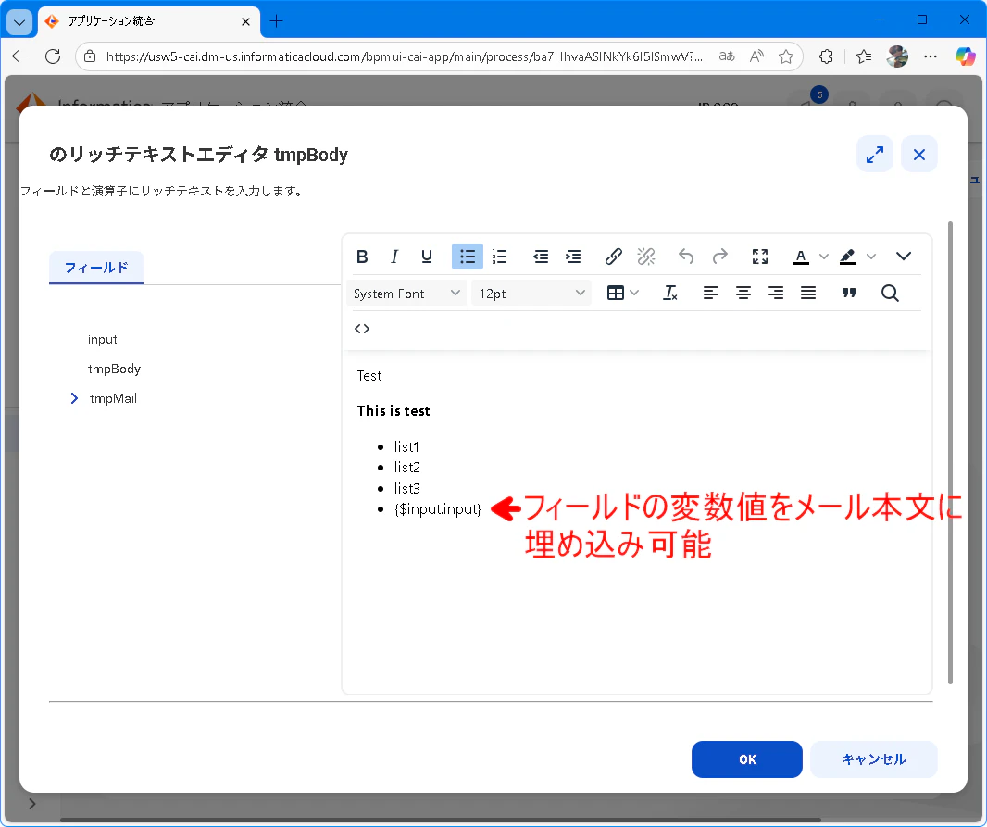
Task: Open the text color dropdown arrow
Action: pyautogui.click(x=823, y=257)
